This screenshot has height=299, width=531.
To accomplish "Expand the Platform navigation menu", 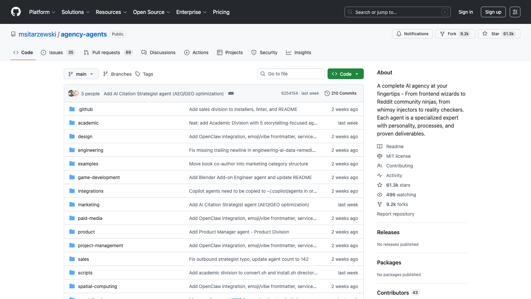I will [42, 12].
